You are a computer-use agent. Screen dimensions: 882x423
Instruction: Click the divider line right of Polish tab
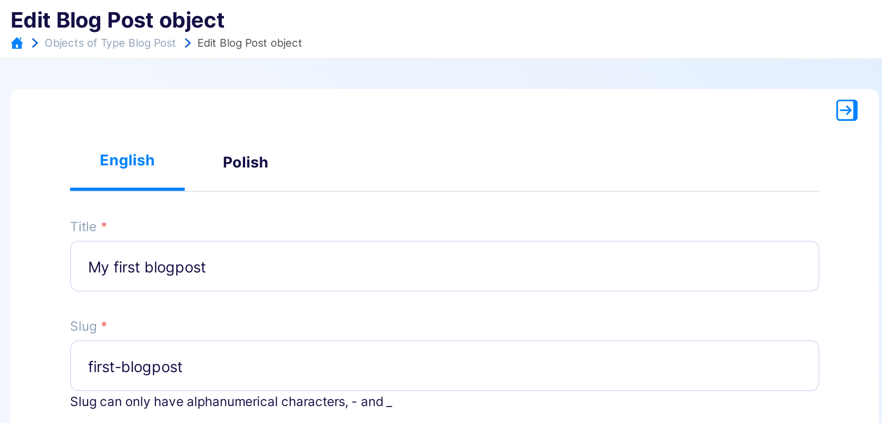point(558,191)
